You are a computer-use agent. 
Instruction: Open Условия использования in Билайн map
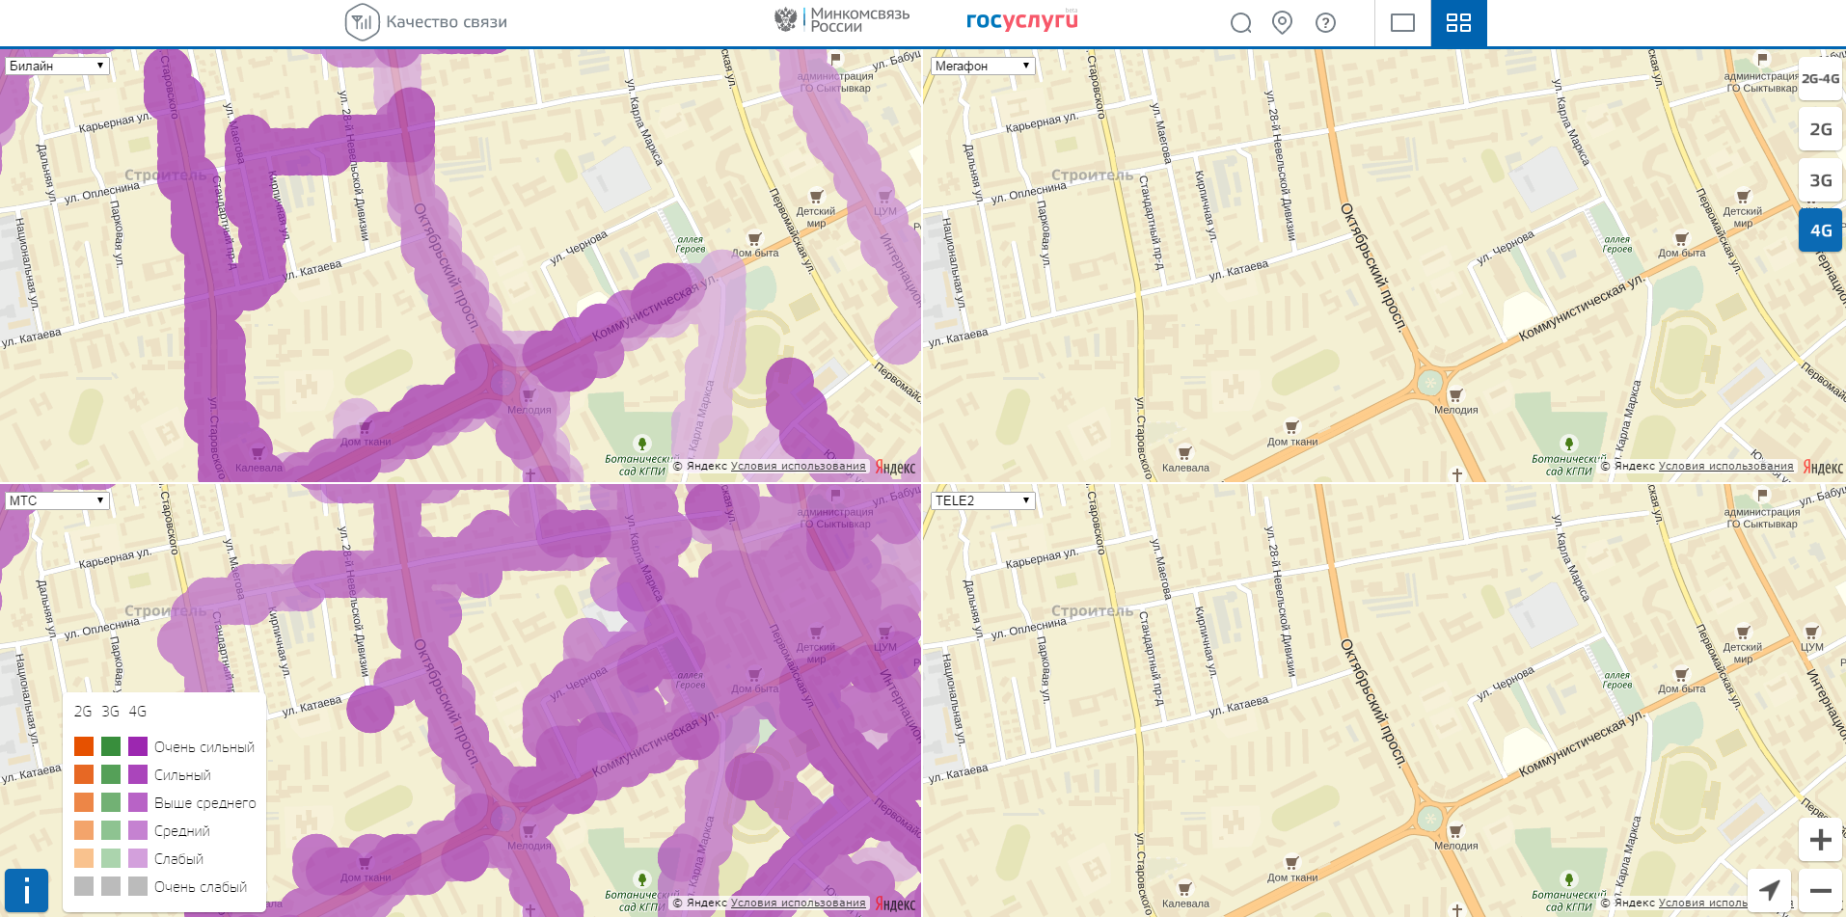[798, 467]
